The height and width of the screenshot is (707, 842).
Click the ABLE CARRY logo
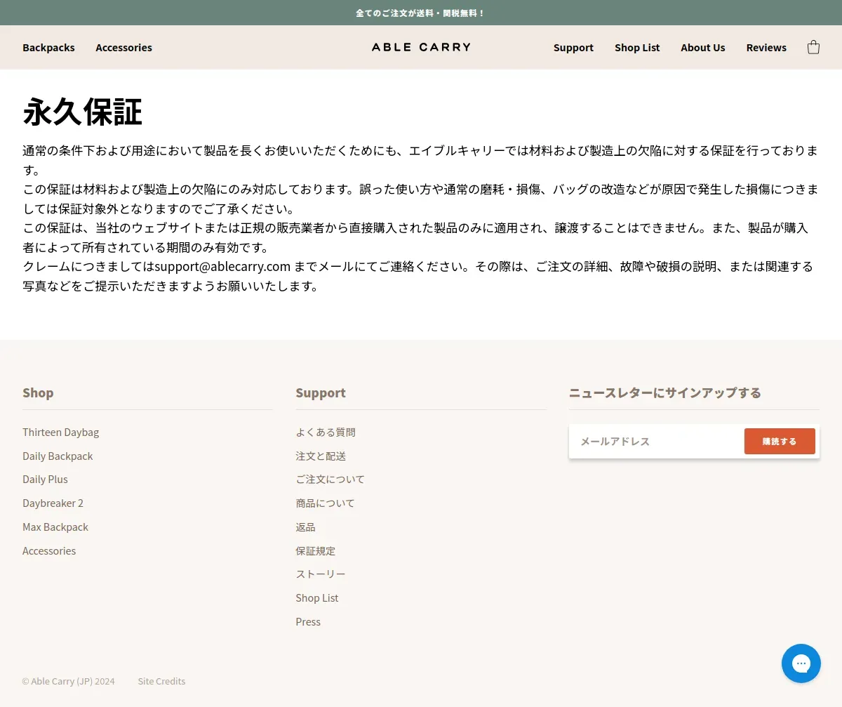tap(421, 47)
